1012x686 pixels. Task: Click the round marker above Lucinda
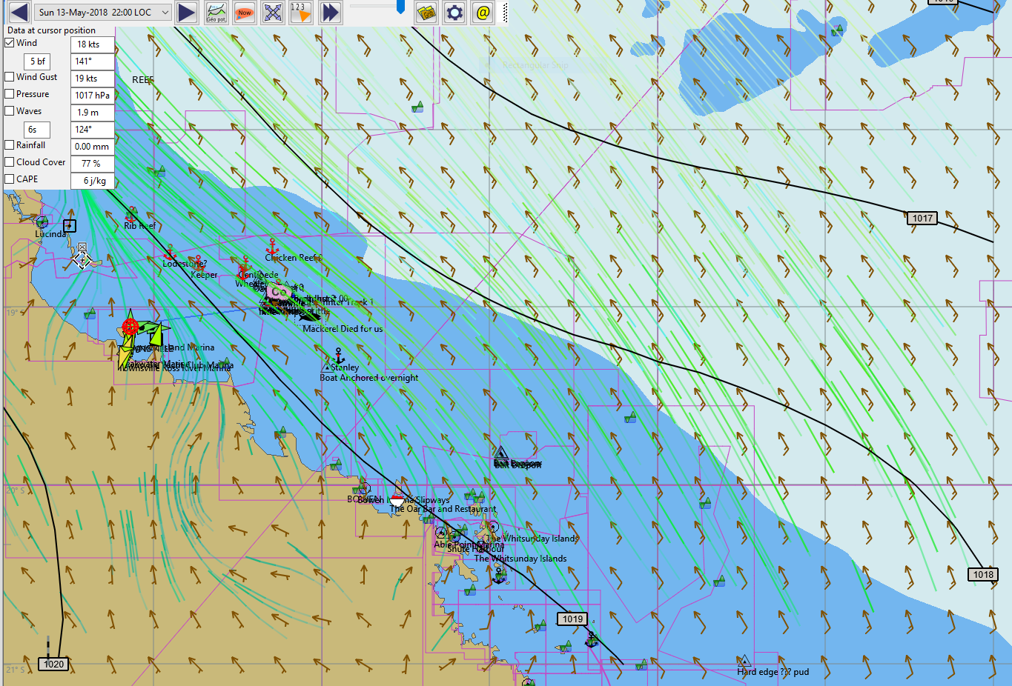[42, 222]
